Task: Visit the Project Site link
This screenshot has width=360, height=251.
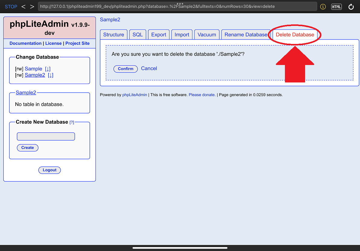Action: 77,43
